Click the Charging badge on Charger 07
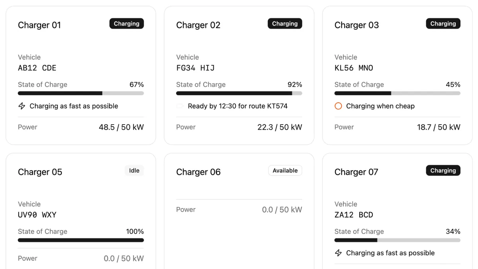The height and width of the screenshot is (269, 478). [x=443, y=170]
